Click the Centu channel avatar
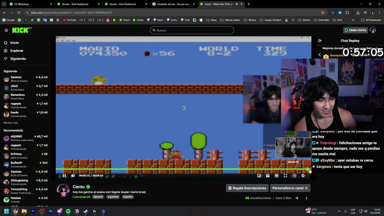 point(63,190)
